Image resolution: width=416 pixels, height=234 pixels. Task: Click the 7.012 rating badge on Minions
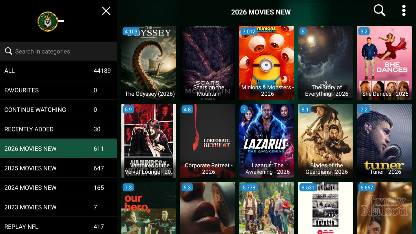coord(249,31)
